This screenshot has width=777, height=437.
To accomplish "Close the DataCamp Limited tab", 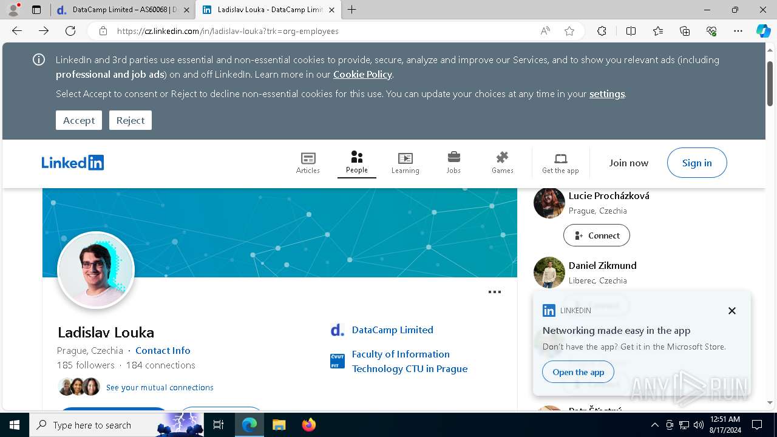I will tap(186, 10).
